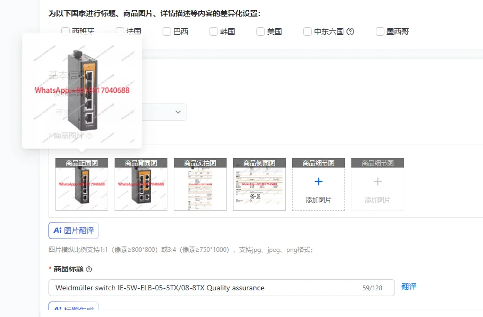The height and width of the screenshot is (317, 483).
Task: Click the AI 标题生成 button
Action: (74, 307)
